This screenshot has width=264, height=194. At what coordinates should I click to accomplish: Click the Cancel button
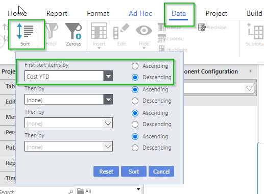pos(161,172)
